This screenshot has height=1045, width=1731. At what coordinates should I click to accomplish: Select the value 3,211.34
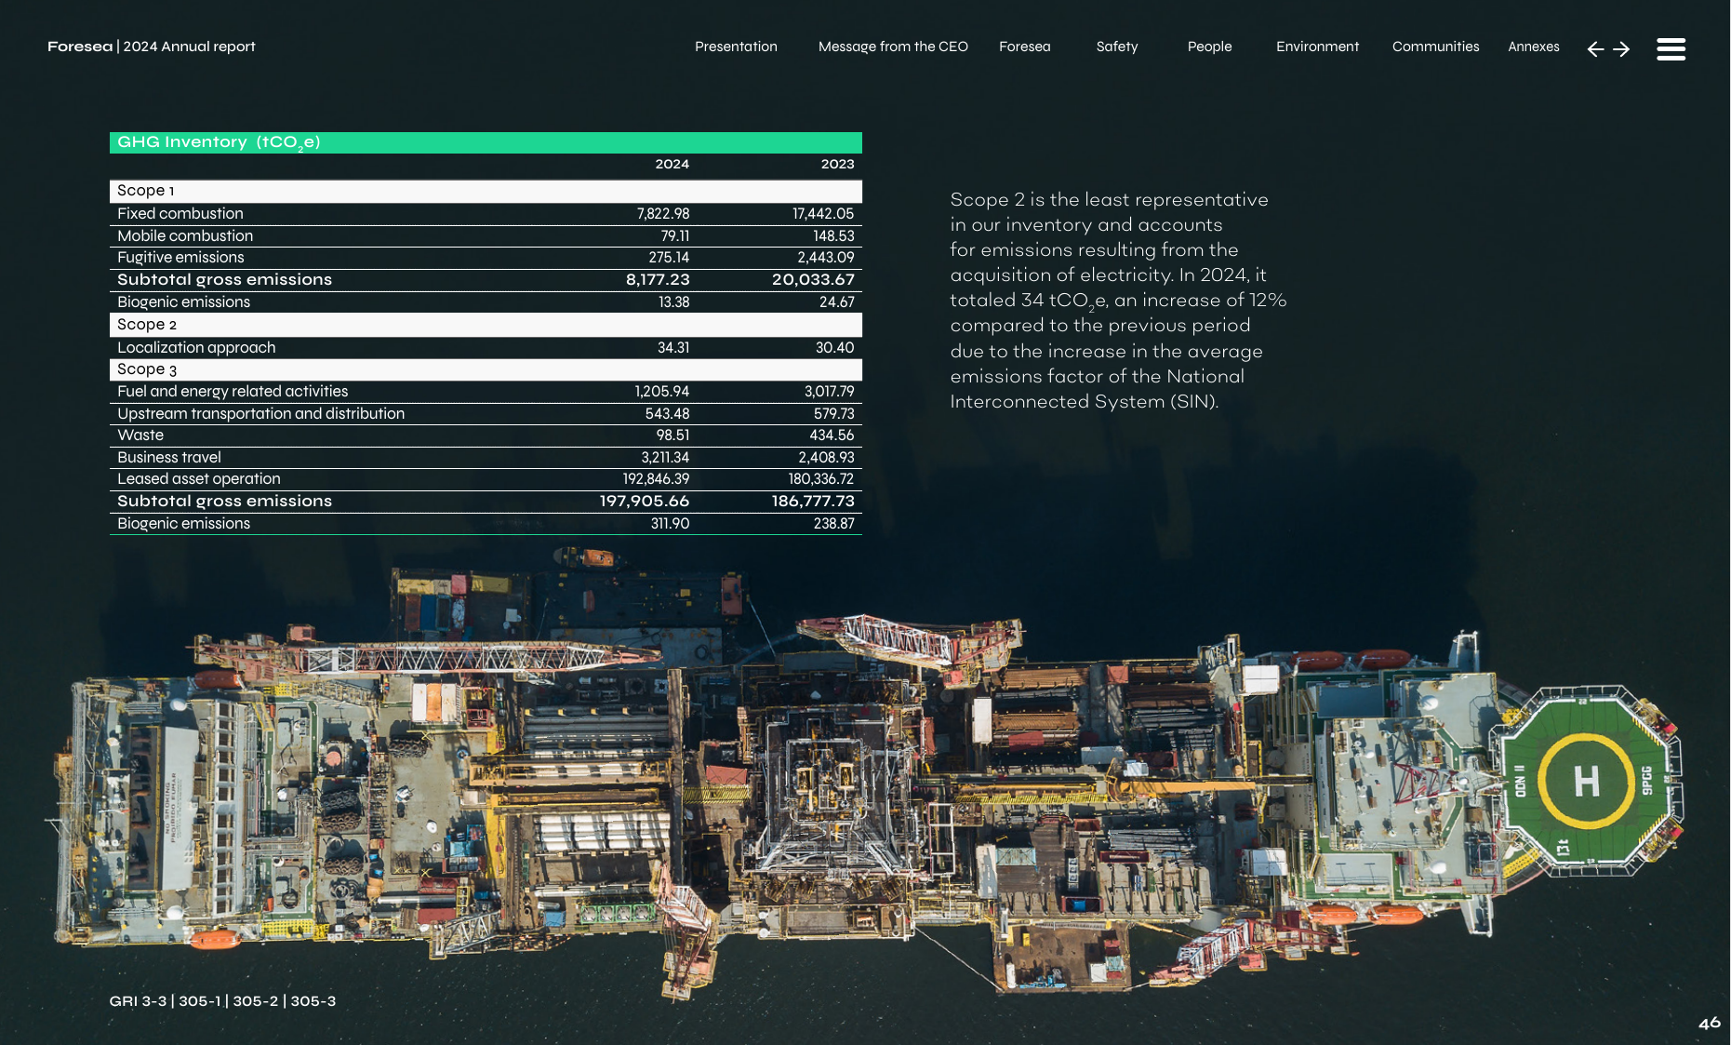[x=665, y=457]
